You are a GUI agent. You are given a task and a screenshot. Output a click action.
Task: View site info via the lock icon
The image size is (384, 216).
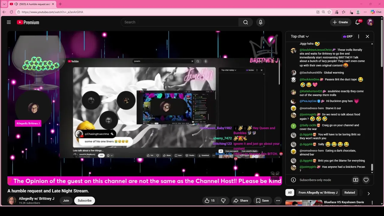[19, 12]
